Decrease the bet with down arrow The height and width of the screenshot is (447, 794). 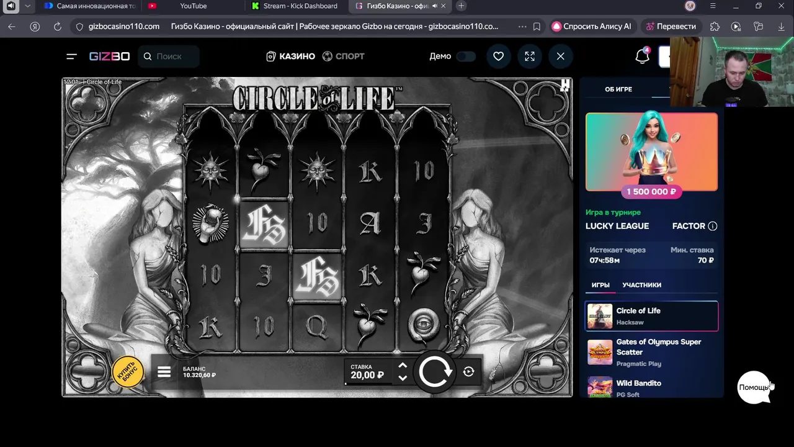[403, 377]
